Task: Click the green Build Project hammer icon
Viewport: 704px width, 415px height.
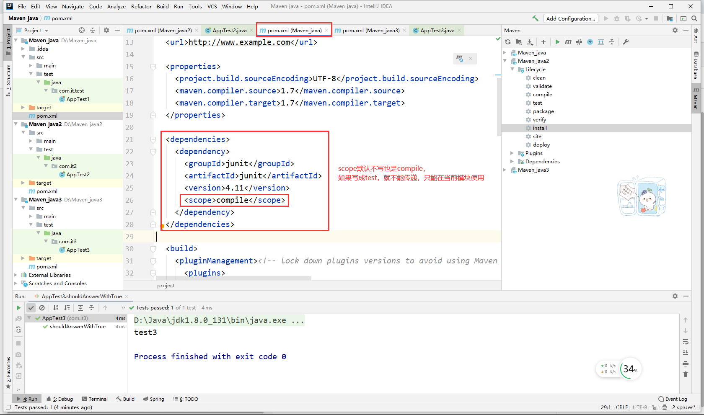Action: (x=535, y=18)
